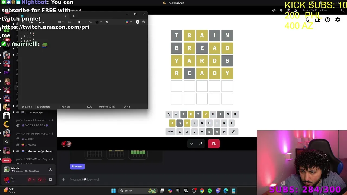Viewport: 347px width, 195px height.
Task: Create channel in mods & babas category
Action: coord(52,120)
